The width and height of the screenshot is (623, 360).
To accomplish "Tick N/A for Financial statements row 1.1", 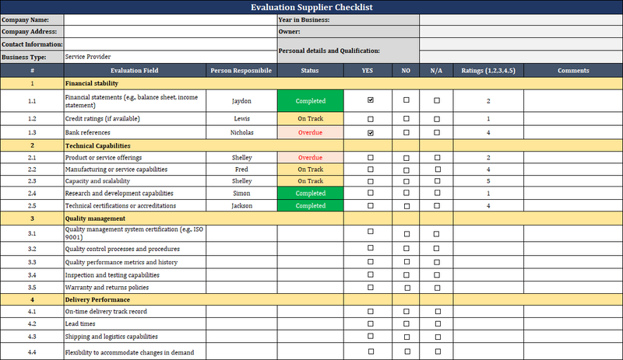I will (x=437, y=100).
